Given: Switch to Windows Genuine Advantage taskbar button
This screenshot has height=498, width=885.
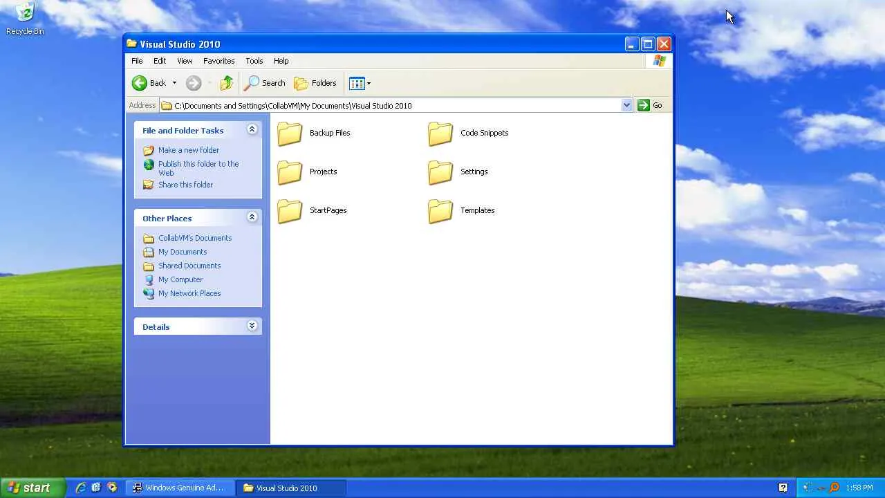Looking at the screenshot, I should [180, 488].
